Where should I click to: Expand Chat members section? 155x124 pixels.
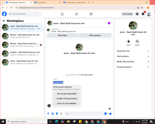(133, 56)
